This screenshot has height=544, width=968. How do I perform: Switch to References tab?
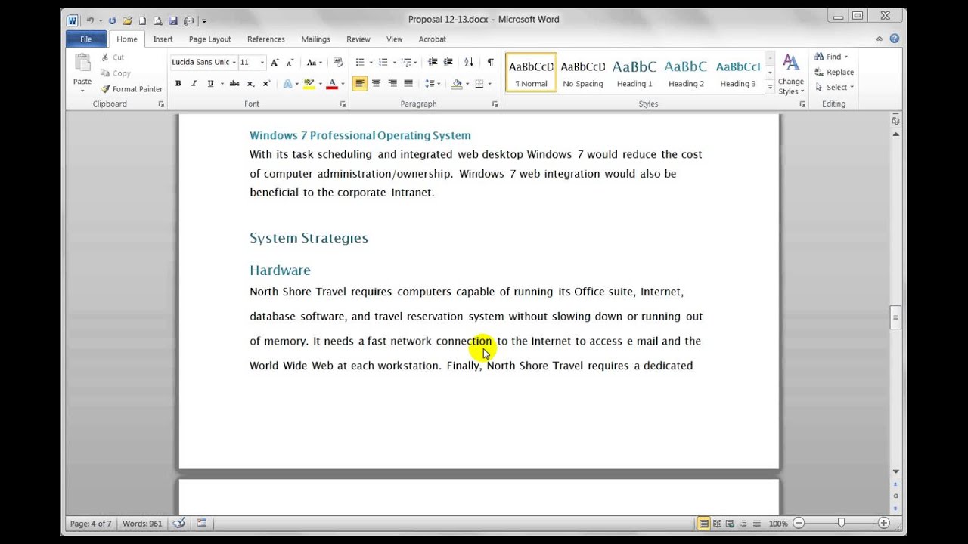pos(266,39)
